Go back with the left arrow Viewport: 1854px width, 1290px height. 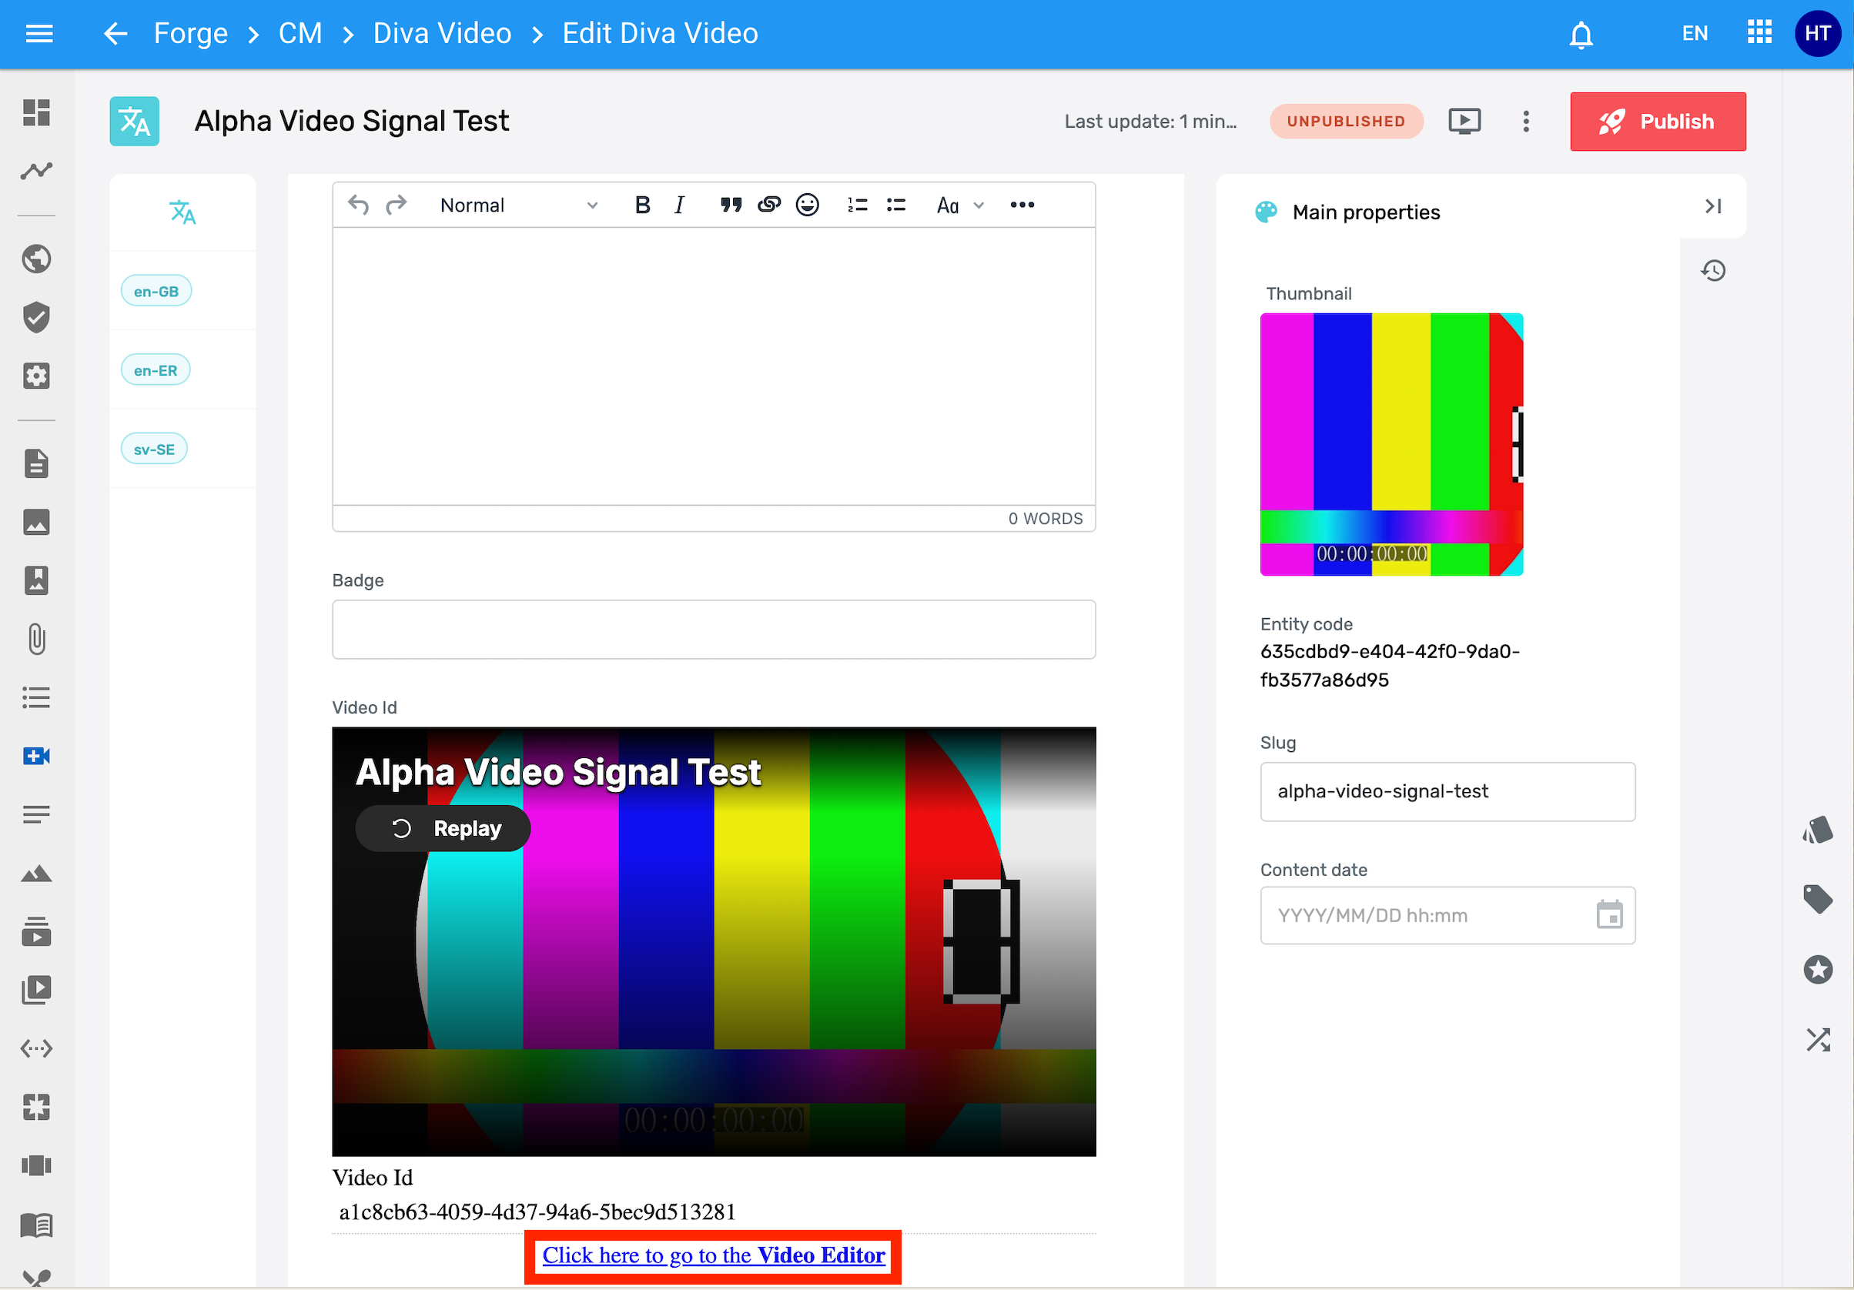pos(115,33)
